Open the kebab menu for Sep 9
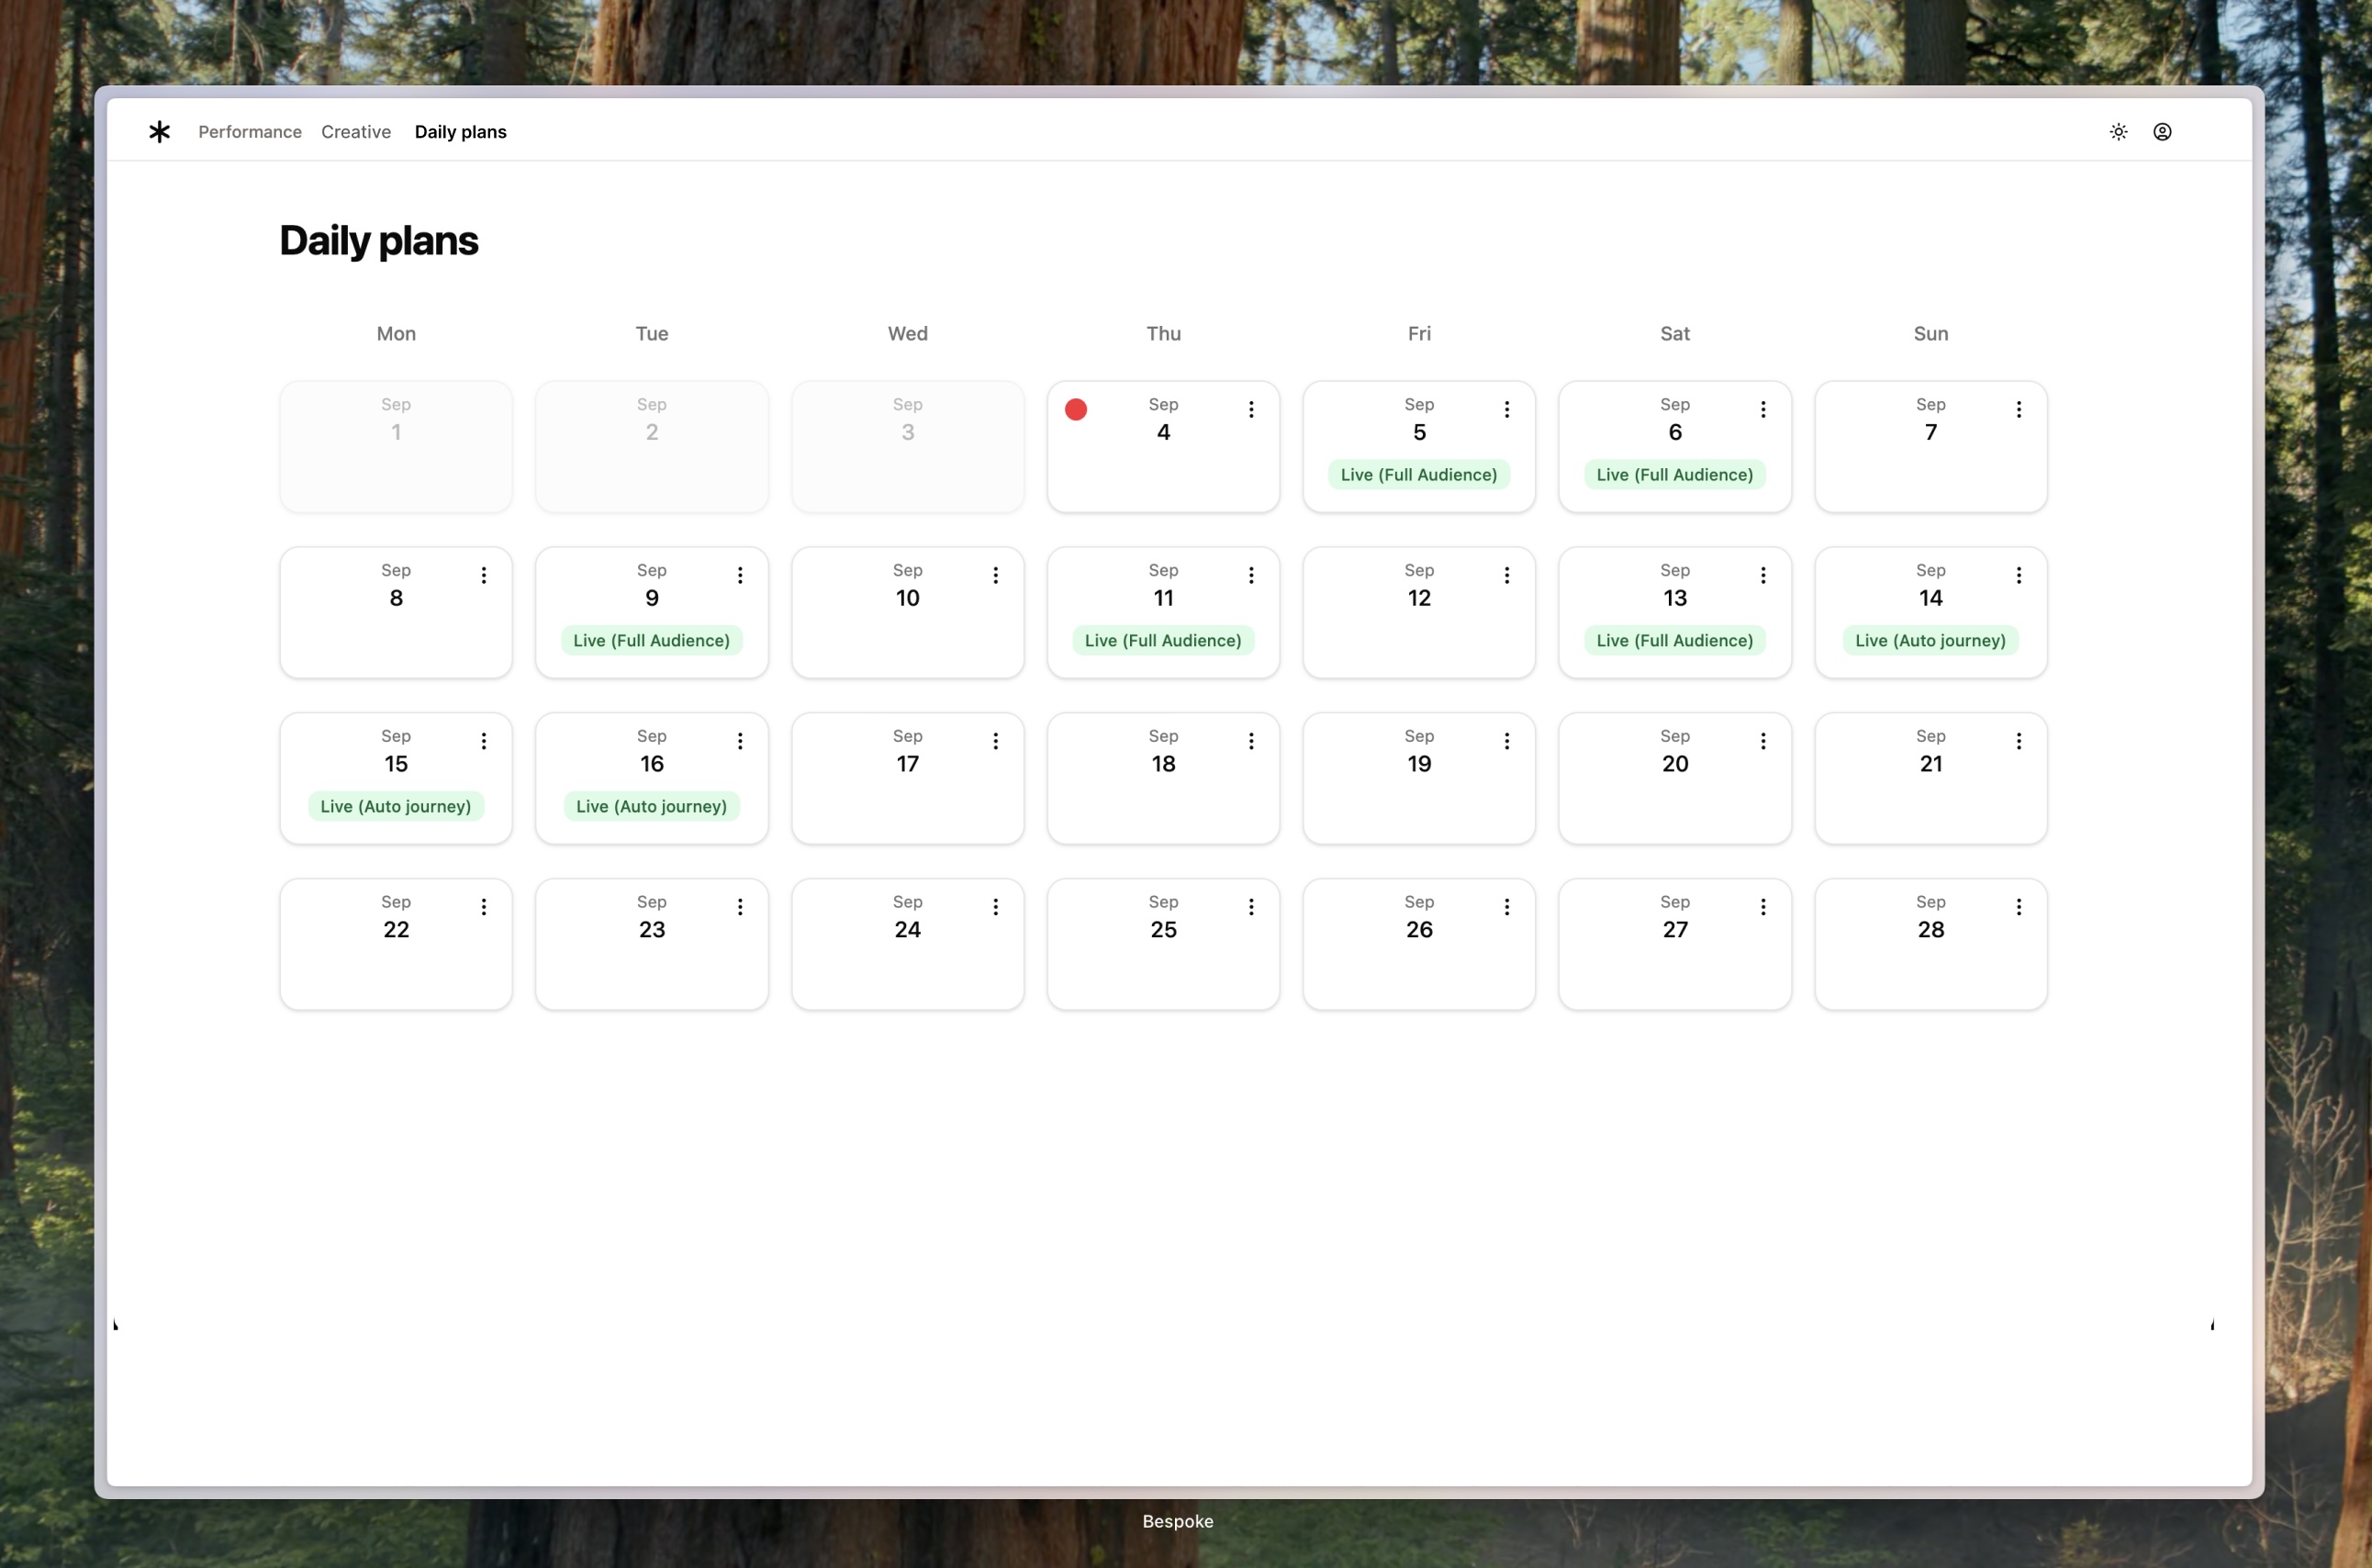Screen dimensions: 2372x1568 (740, 575)
